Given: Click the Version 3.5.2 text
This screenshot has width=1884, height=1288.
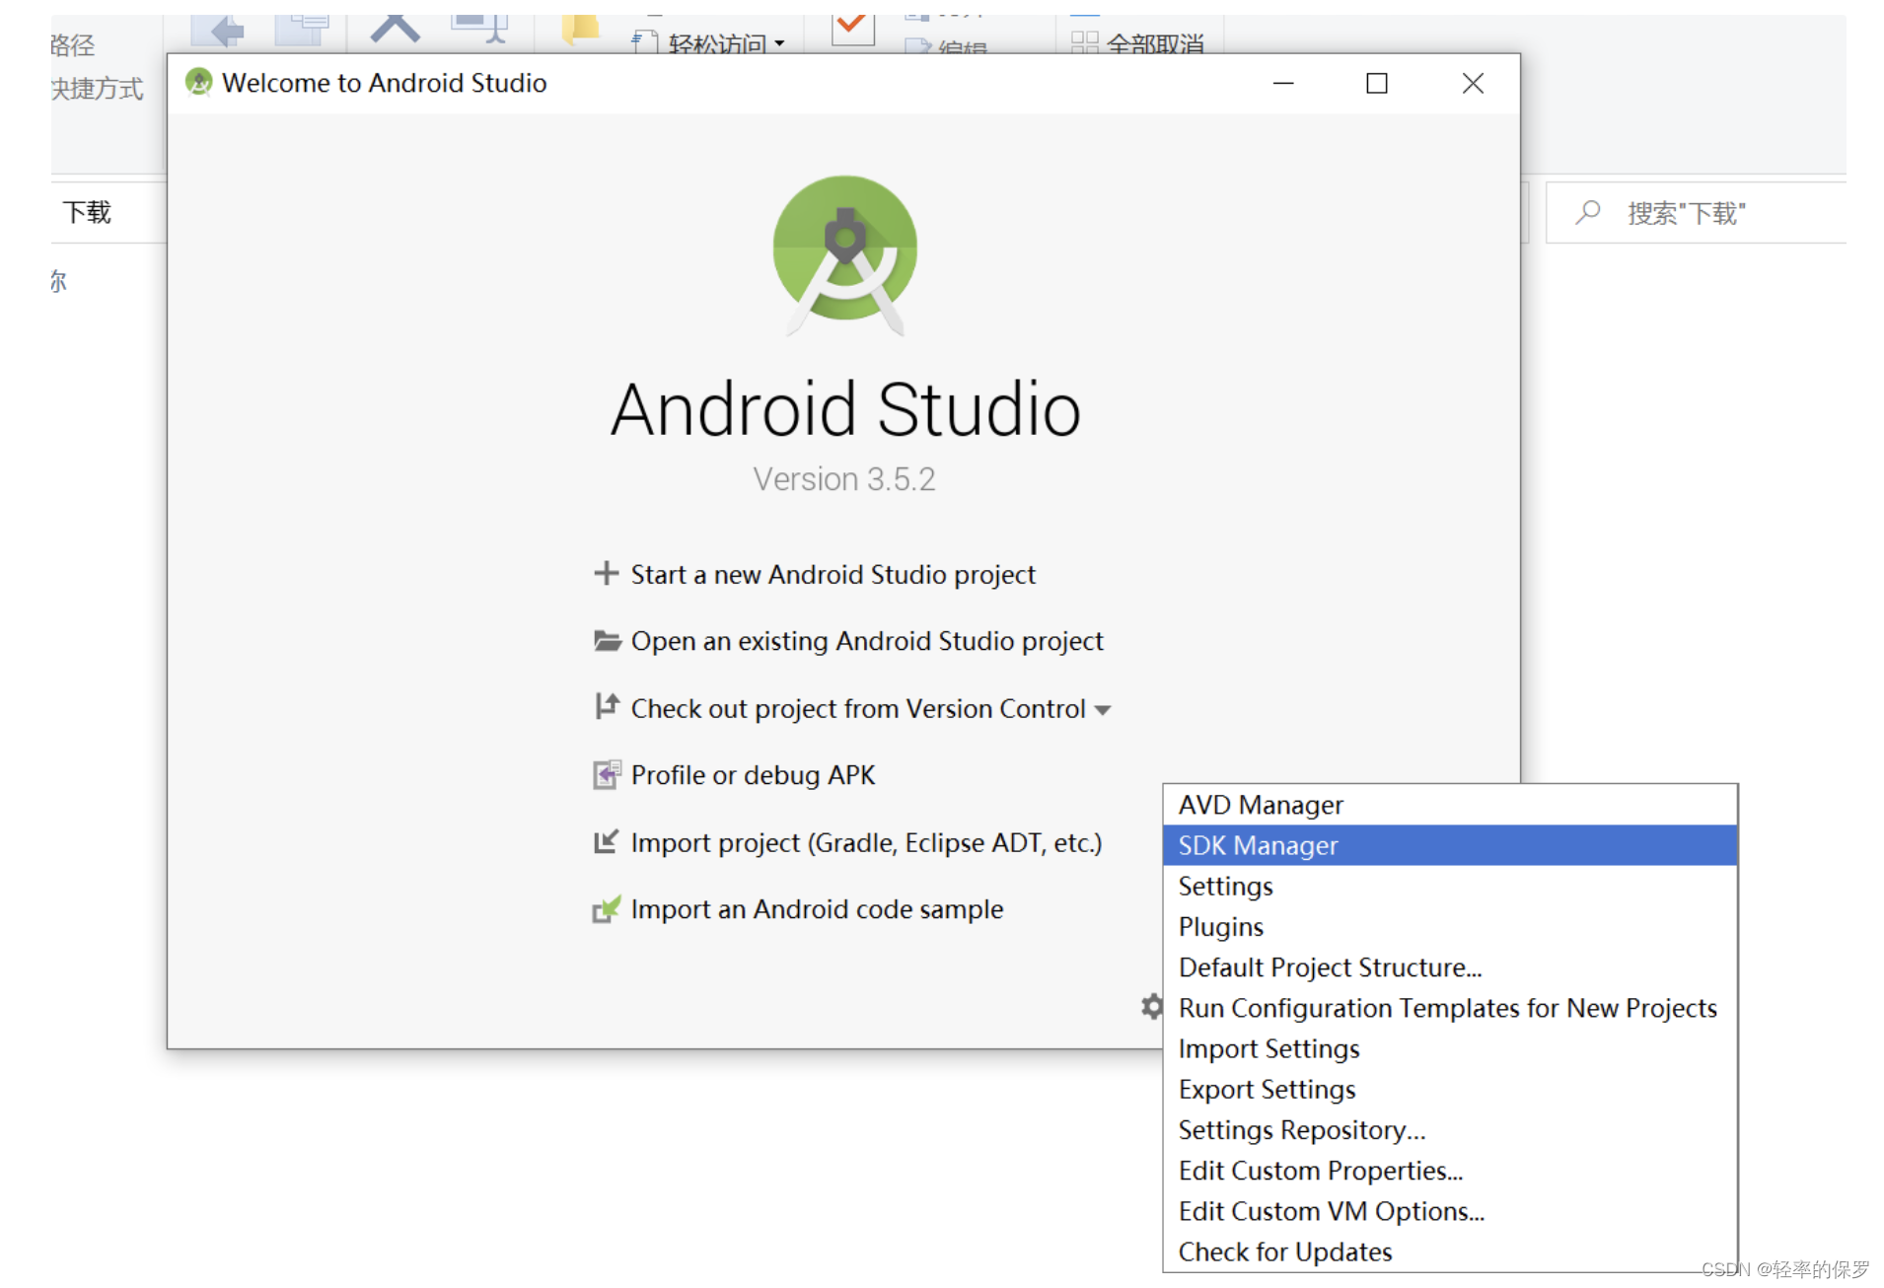Looking at the screenshot, I should 844,478.
